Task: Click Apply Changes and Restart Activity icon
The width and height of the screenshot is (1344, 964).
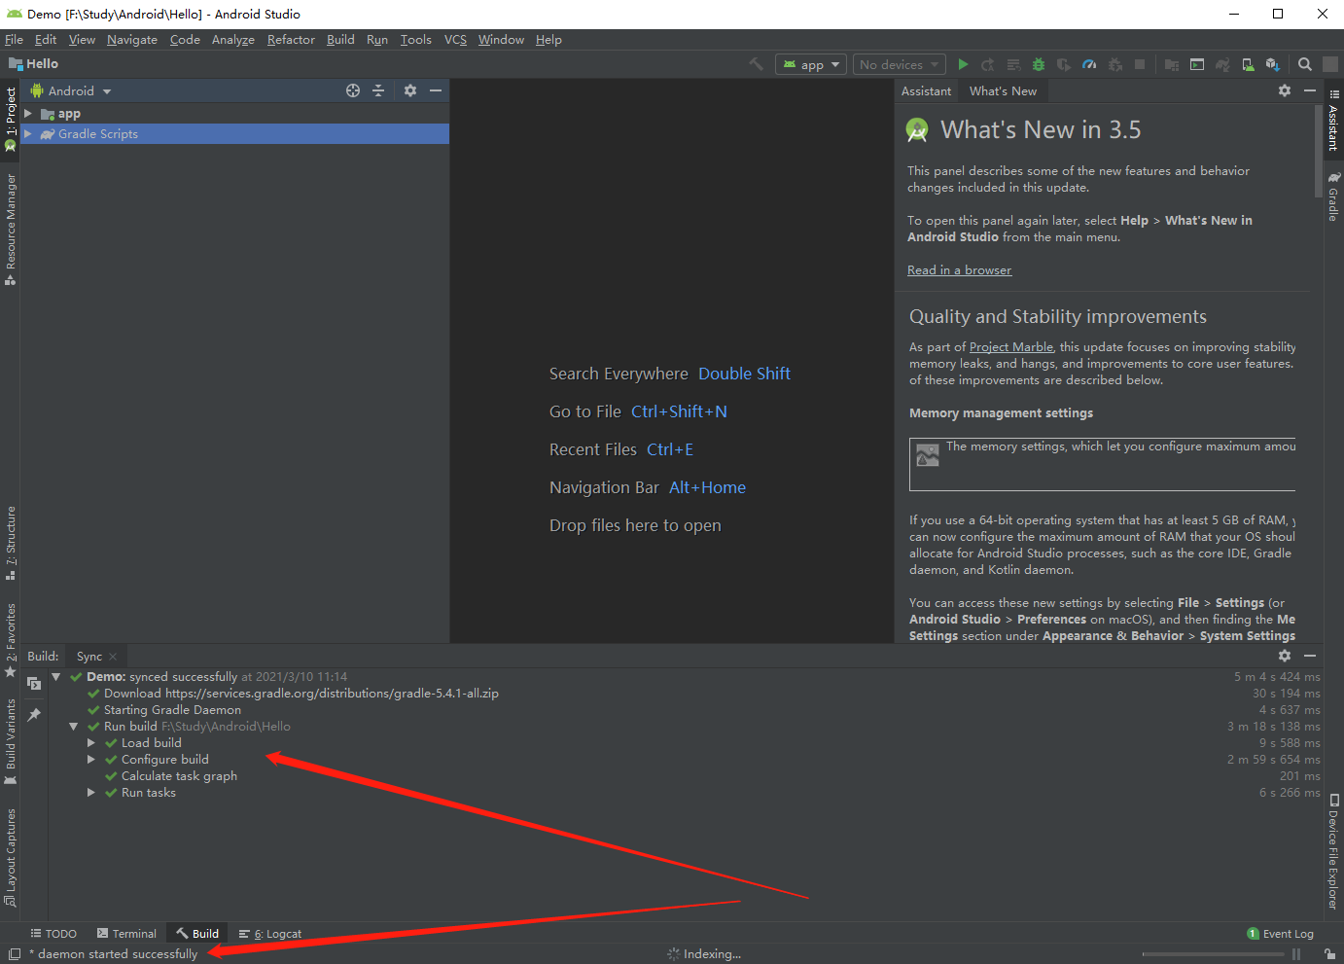Action: point(988,64)
